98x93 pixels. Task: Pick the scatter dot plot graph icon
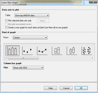click(87, 51)
